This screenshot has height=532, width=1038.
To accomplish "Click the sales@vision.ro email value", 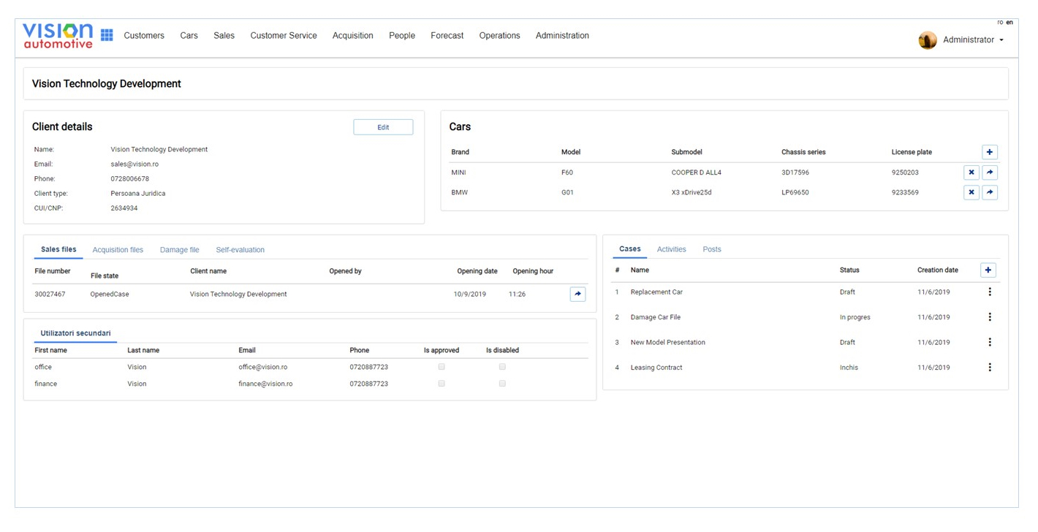I will (x=135, y=164).
